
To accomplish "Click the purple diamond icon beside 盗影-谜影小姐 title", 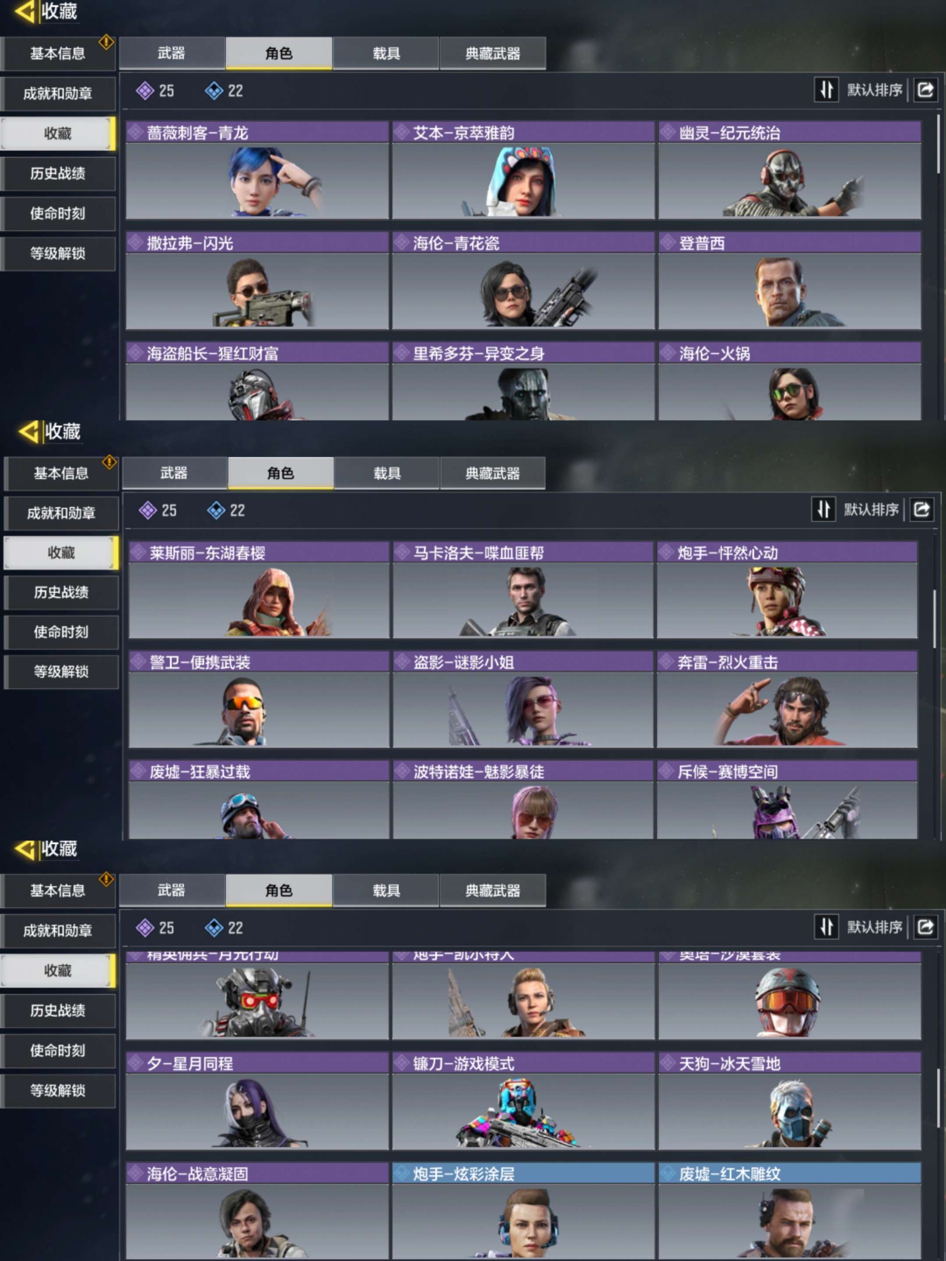I will [402, 662].
